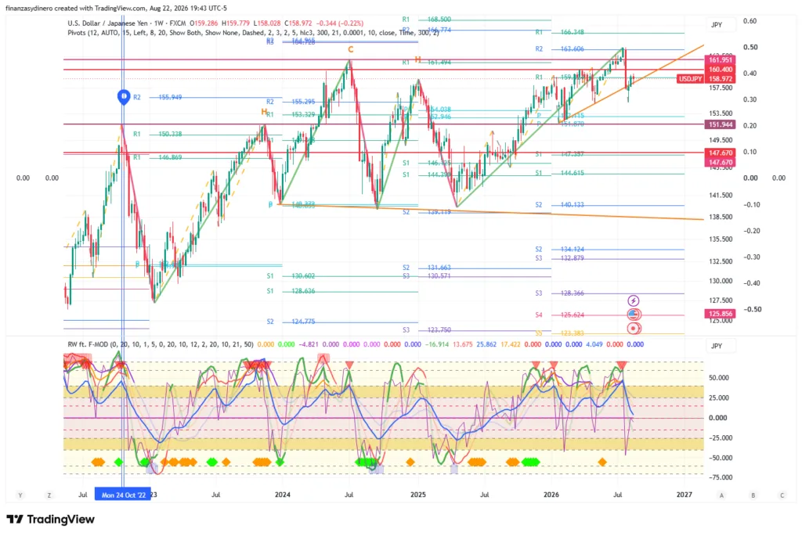Click the 2024 label on time axis
The image size is (802, 536).
(282, 495)
